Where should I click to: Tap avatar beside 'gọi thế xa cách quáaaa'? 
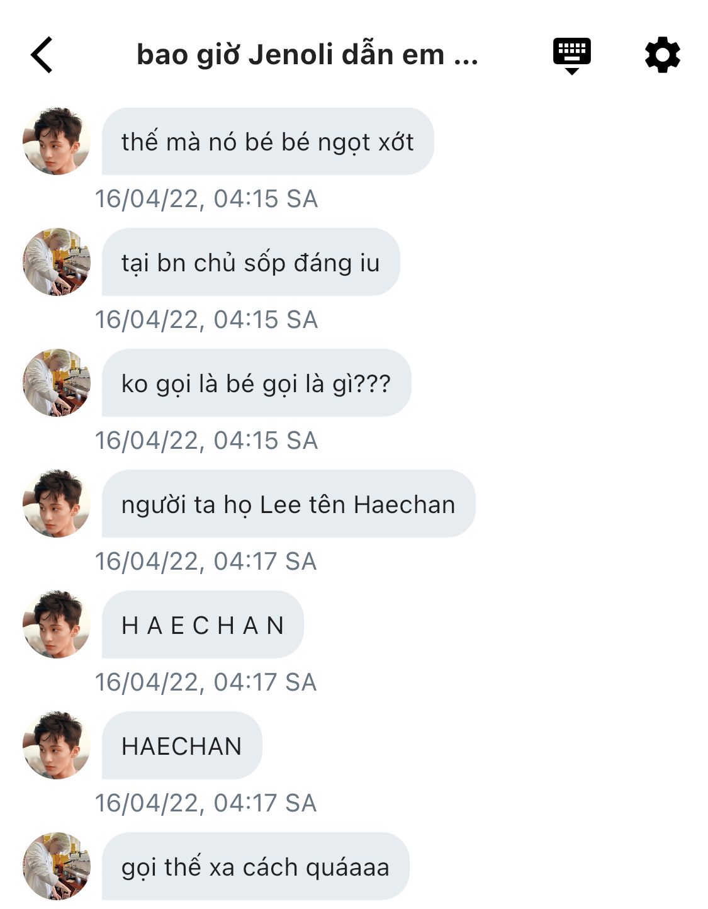pos(57,866)
